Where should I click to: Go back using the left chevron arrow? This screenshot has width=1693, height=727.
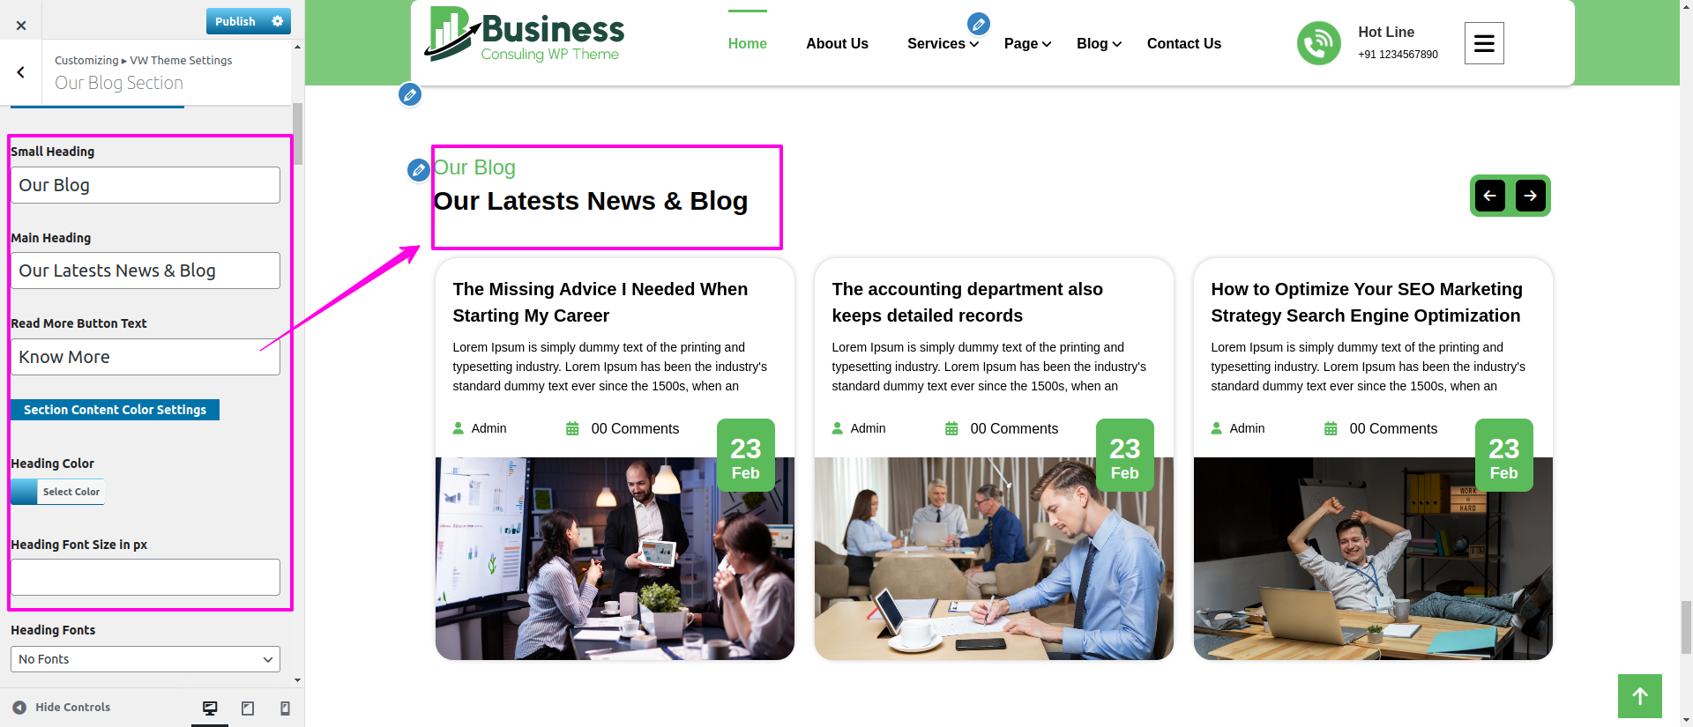20,72
